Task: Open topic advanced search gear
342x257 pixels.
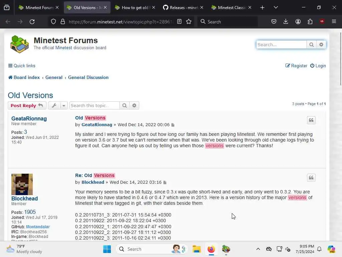Action: 134,105
